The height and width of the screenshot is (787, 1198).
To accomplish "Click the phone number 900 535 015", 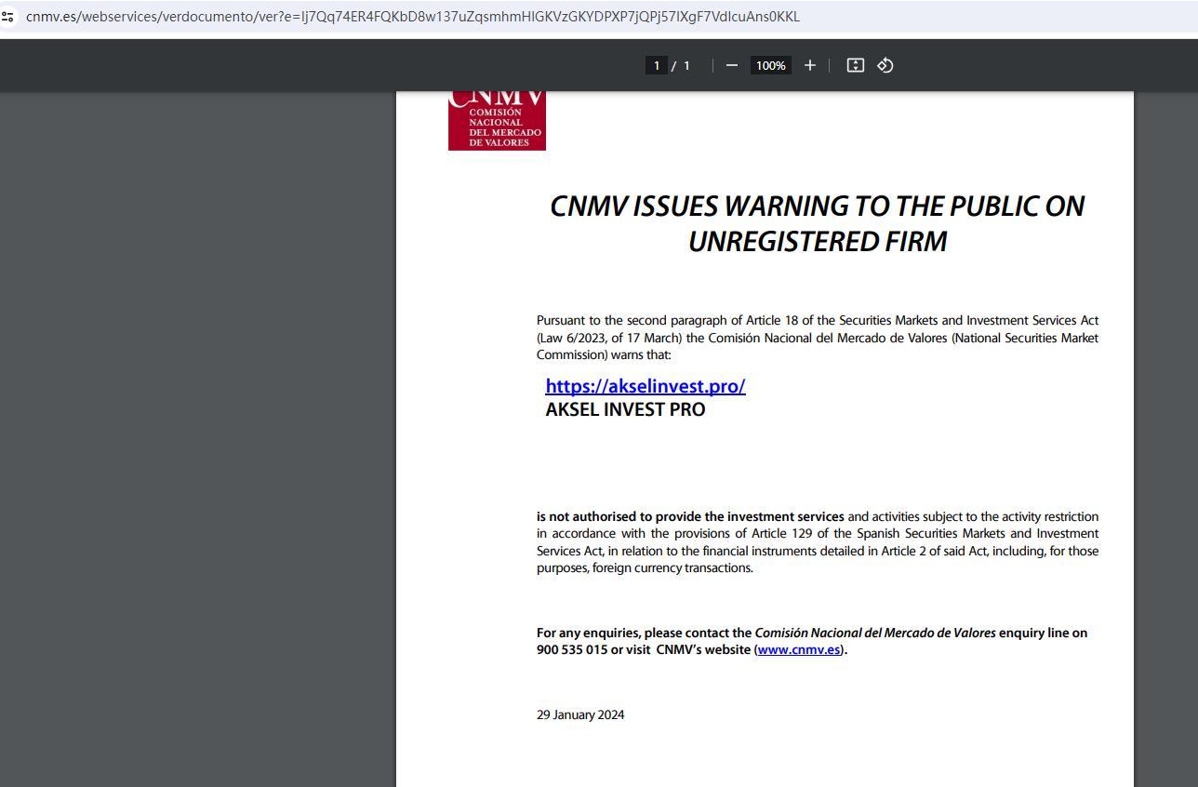I will (571, 650).
